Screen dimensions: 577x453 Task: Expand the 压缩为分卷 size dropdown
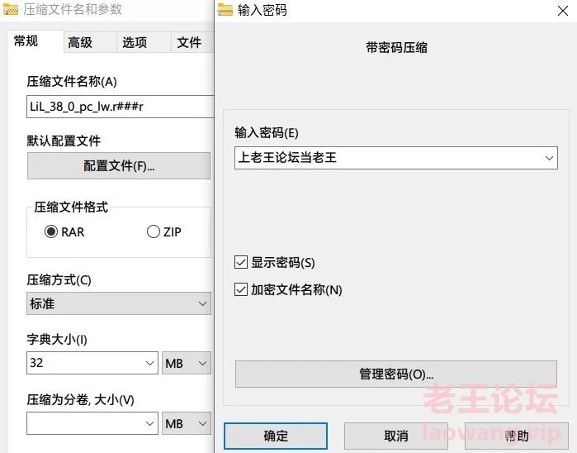click(149, 423)
